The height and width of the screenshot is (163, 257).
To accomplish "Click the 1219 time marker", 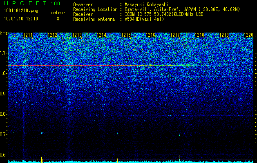I will (x=224, y=35).
